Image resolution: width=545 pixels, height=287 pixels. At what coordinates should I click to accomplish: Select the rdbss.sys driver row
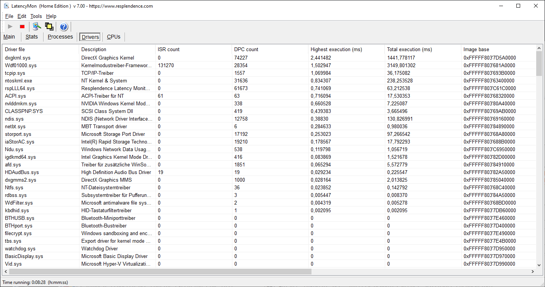click(x=269, y=195)
